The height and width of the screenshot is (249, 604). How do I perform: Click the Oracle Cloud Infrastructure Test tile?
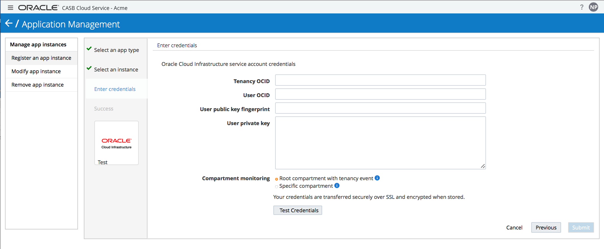coord(116,143)
